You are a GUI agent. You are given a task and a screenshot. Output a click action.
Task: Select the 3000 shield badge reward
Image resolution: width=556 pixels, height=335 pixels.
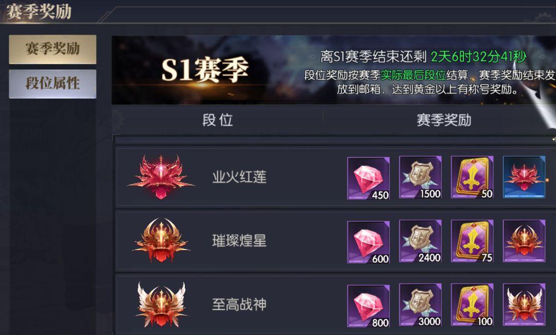pyautogui.click(x=420, y=305)
